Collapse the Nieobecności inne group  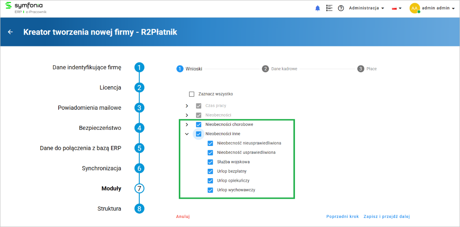click(187, 134)
